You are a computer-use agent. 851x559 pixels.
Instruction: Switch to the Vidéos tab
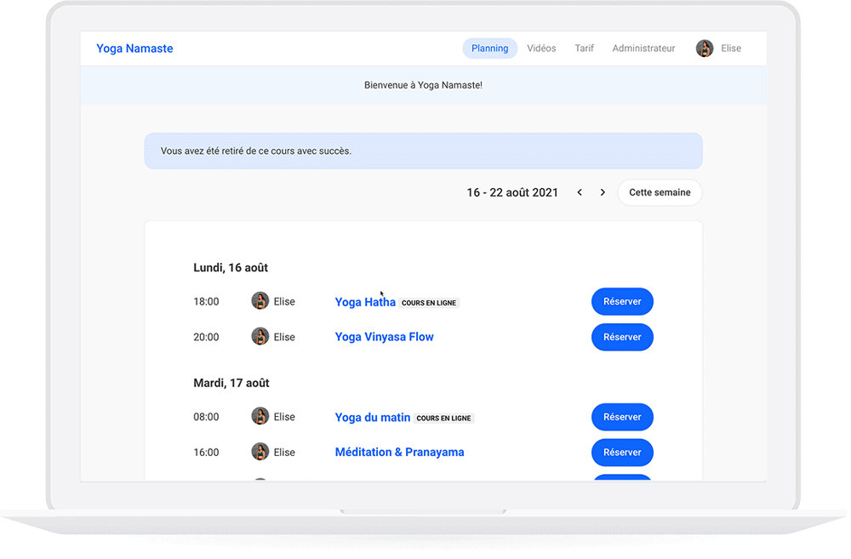[x=541, y=48]
